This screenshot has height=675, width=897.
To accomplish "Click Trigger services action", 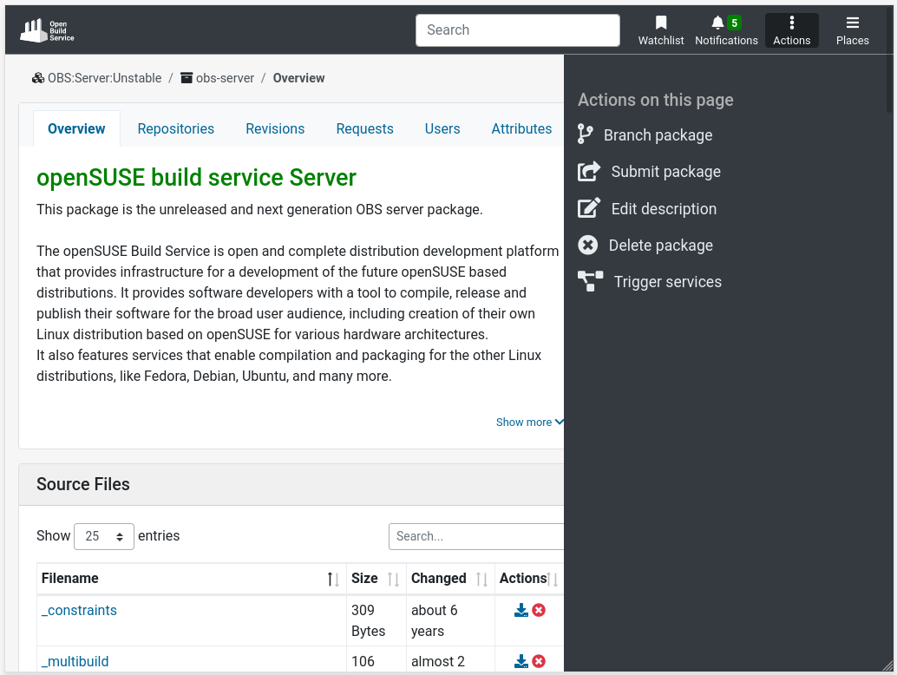I will pos(666,282).
